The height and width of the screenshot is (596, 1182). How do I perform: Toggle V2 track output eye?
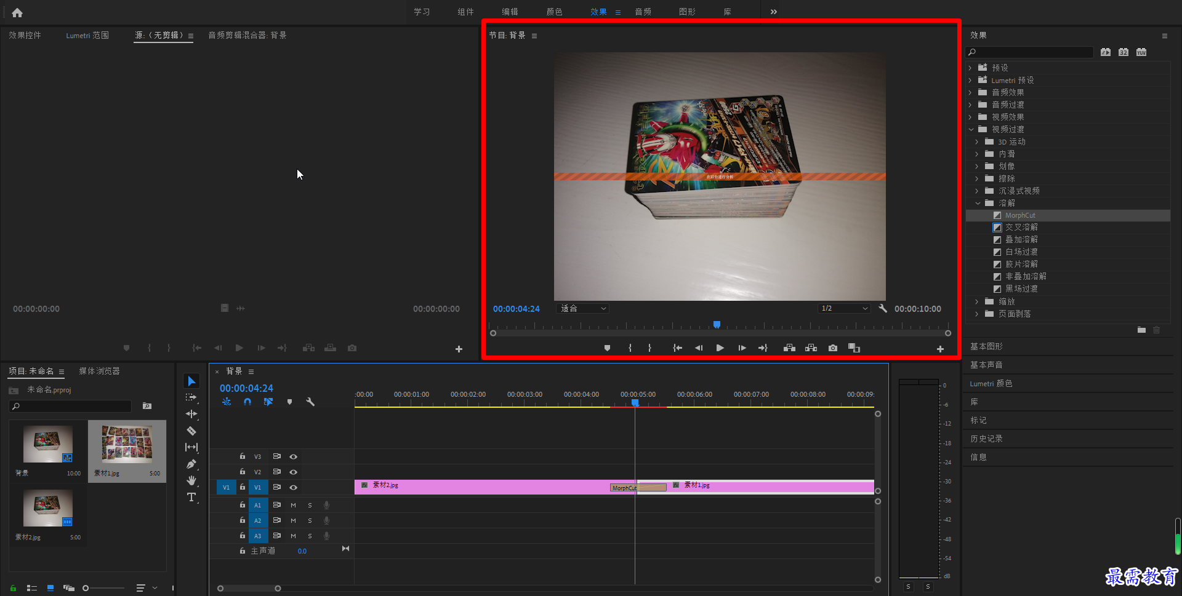point(294,472)
